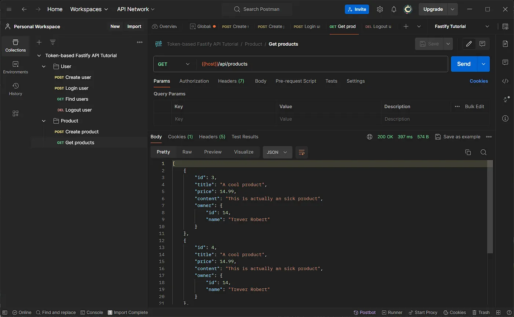Open the request comments icon
This screenshot has height=317, width=514.
[482, 44]
